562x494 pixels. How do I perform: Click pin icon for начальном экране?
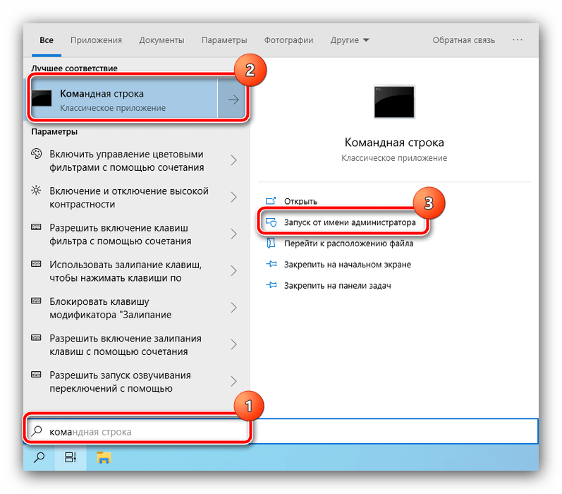[x=271, y=265]
